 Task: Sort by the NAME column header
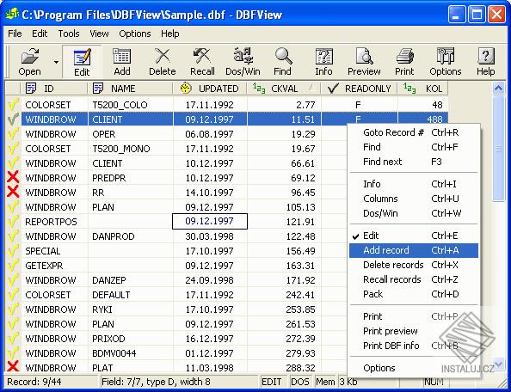[x=131, y=89]
